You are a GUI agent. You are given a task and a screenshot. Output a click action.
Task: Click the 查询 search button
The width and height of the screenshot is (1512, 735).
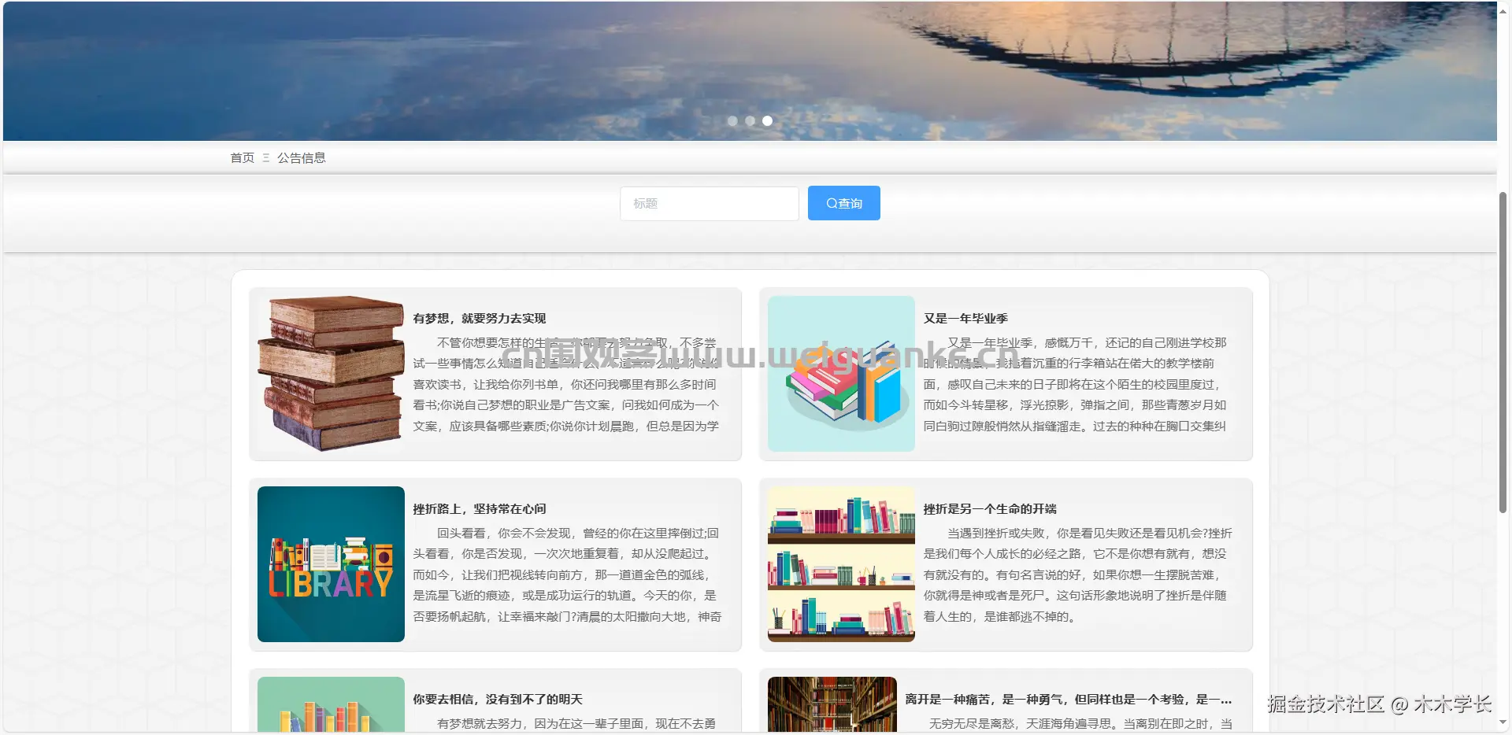[843, 203]
